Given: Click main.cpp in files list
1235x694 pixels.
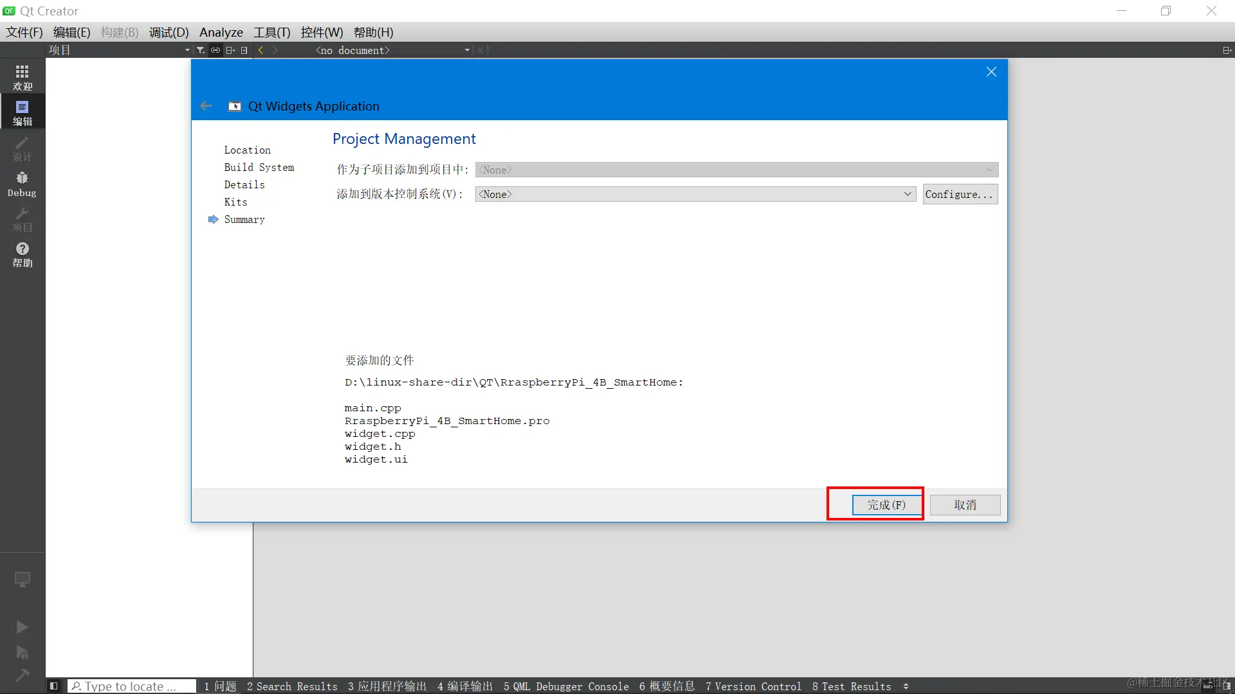Looking at the screenshot, I should 372,408.
